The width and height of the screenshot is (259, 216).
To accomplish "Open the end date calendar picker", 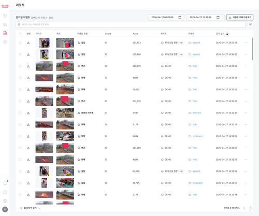I will [x=218, y=17].
